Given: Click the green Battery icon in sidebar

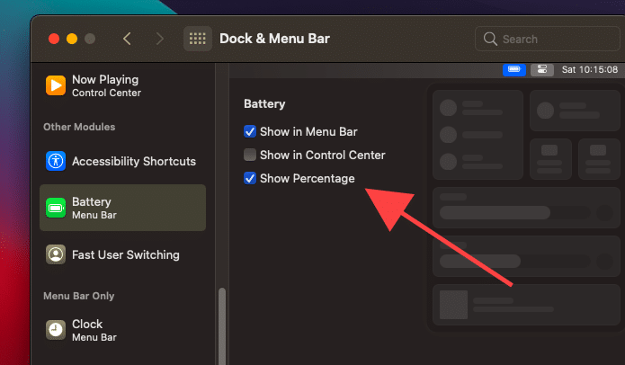Looking at the screenshot, I should click(56, 208).
